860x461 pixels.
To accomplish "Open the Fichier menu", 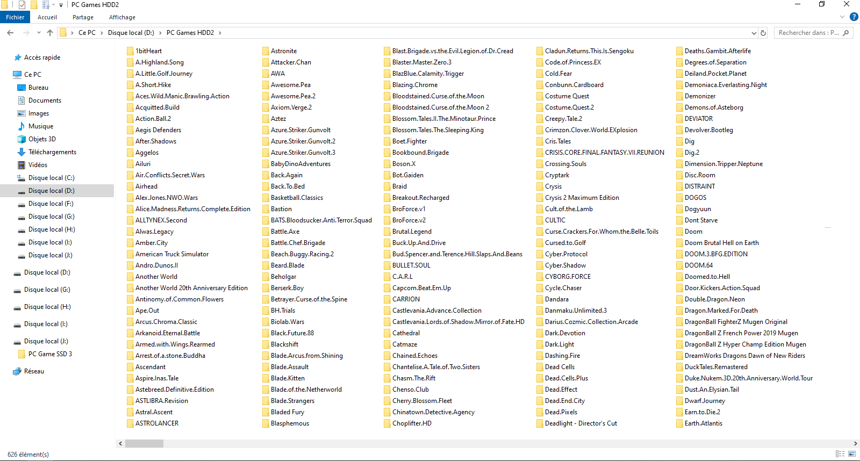I will pyautogui.click(x=15, y=17).
